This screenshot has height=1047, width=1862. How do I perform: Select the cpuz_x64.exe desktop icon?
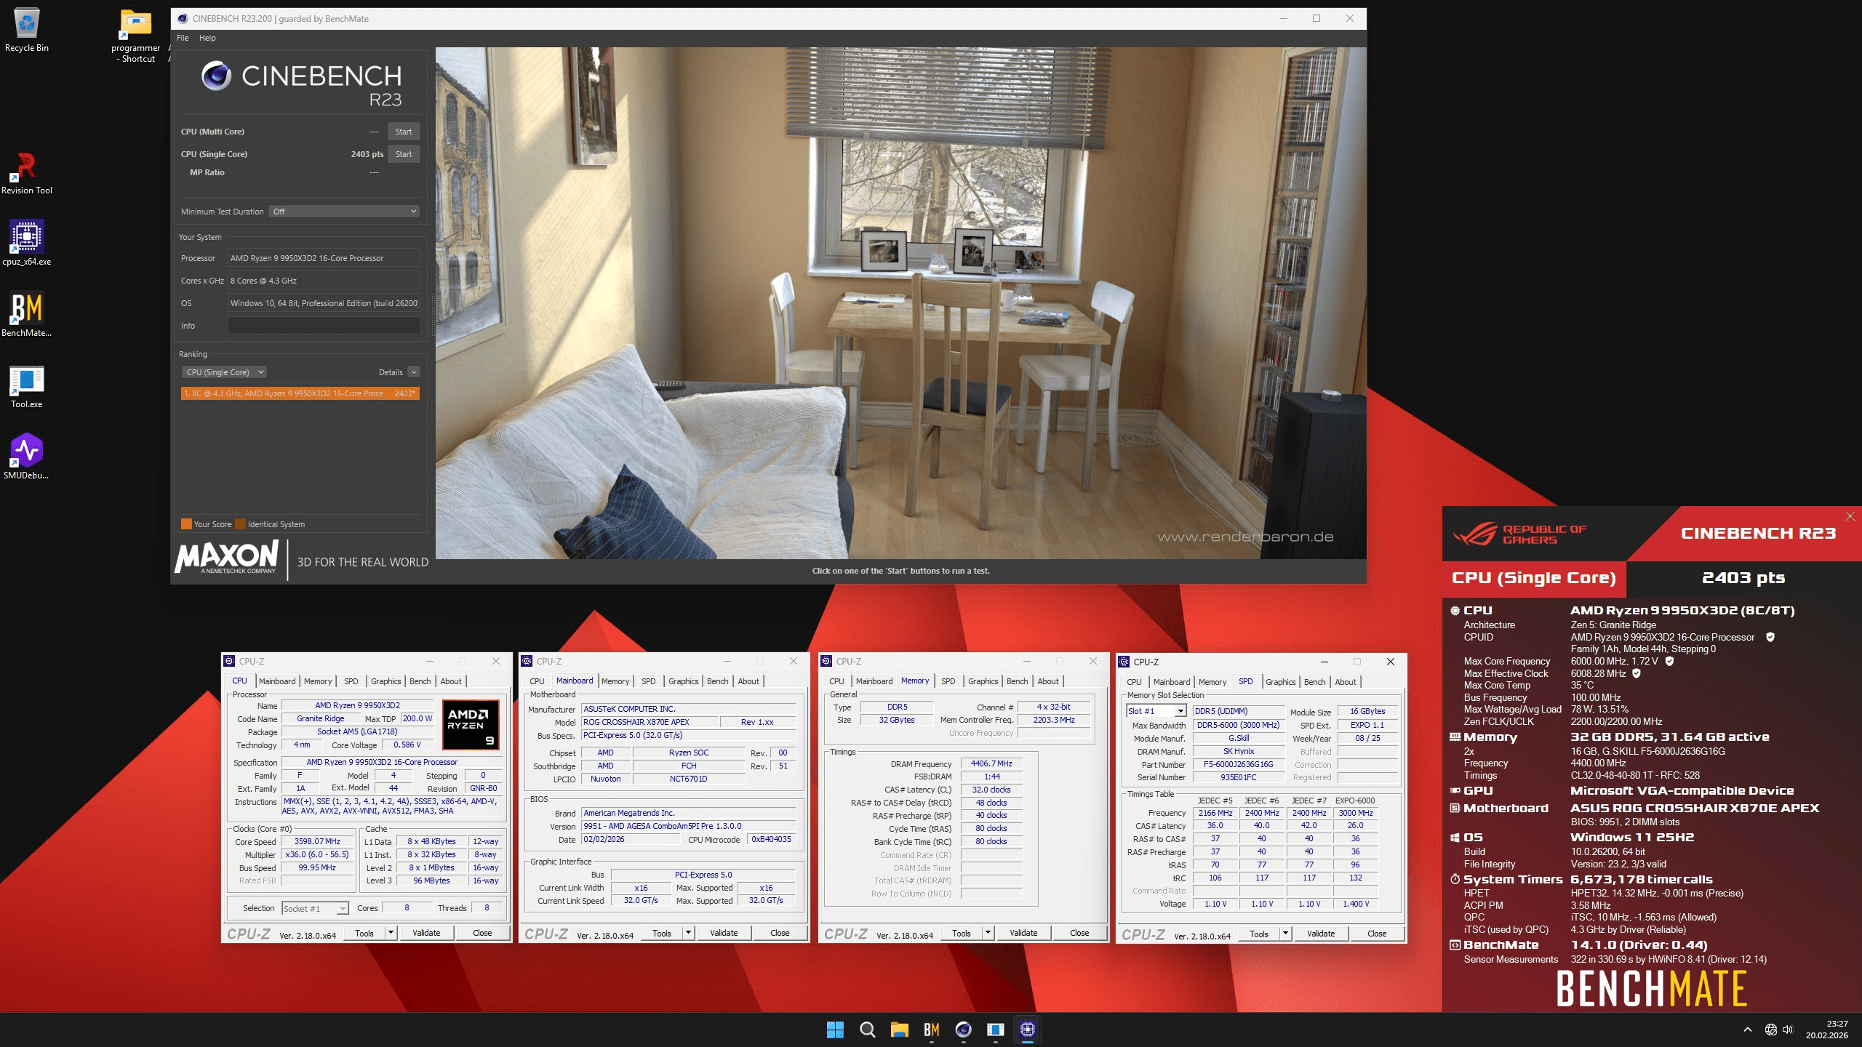point(27,244)
